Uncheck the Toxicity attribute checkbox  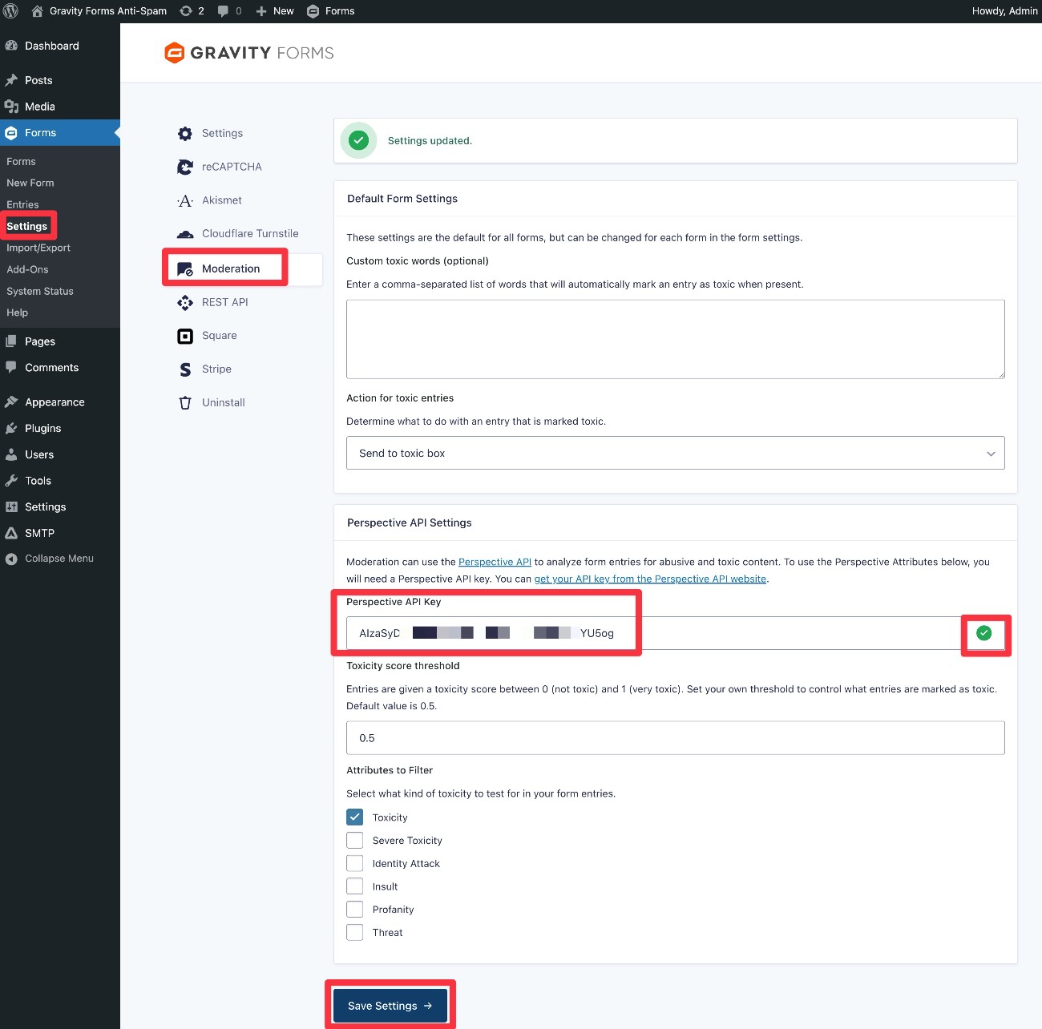(355, 817)
